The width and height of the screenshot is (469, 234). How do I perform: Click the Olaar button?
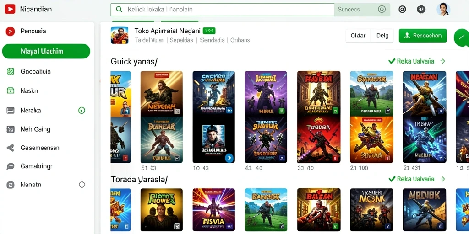[358, 36]
